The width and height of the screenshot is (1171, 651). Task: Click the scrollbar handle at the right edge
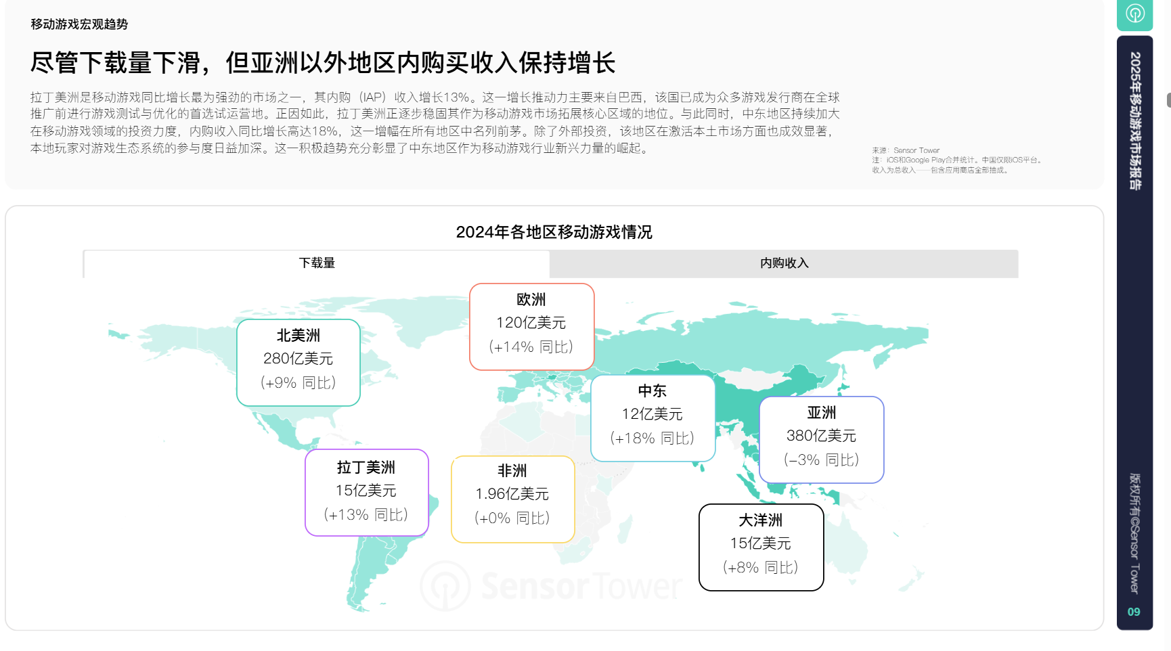[1168, 100]
